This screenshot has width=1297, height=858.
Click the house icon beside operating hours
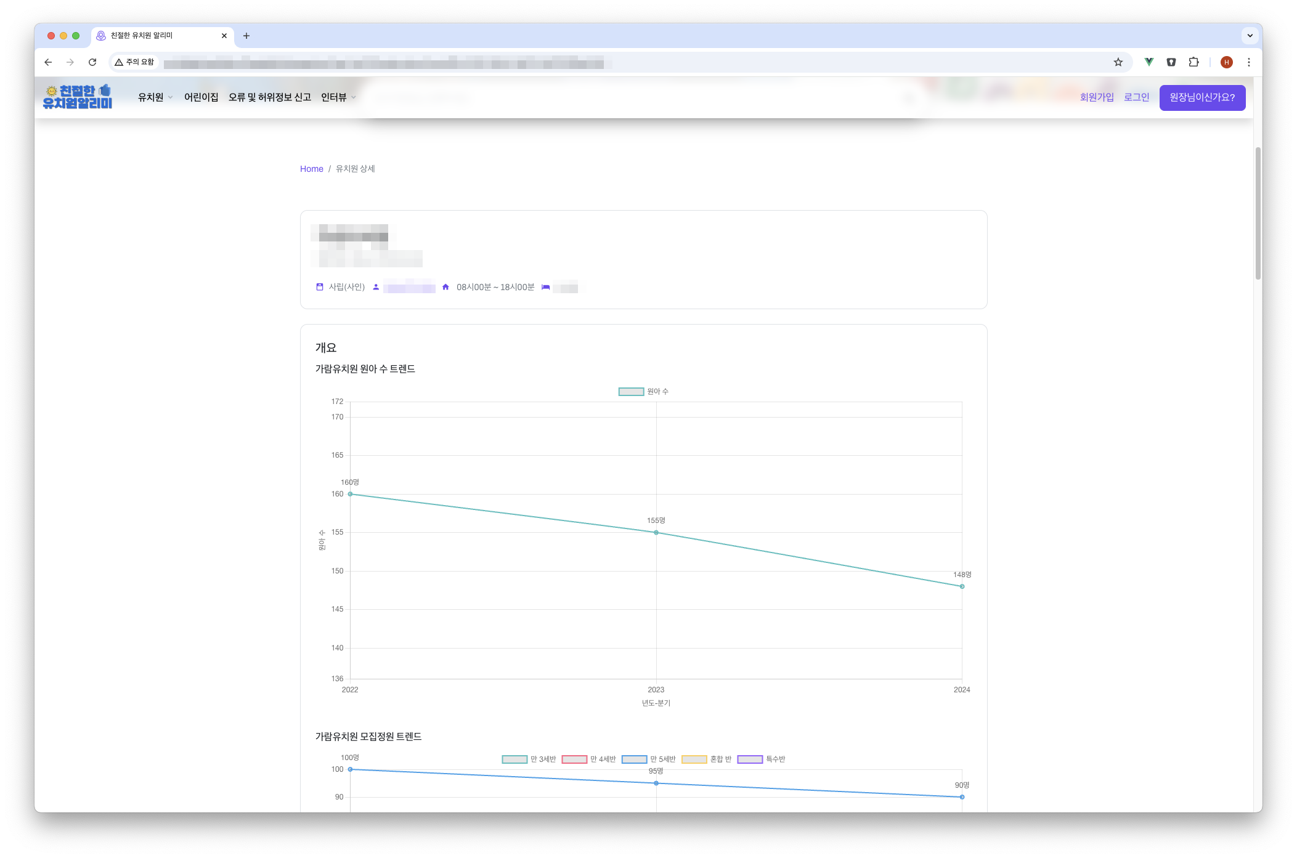click(x=445, y=287)
